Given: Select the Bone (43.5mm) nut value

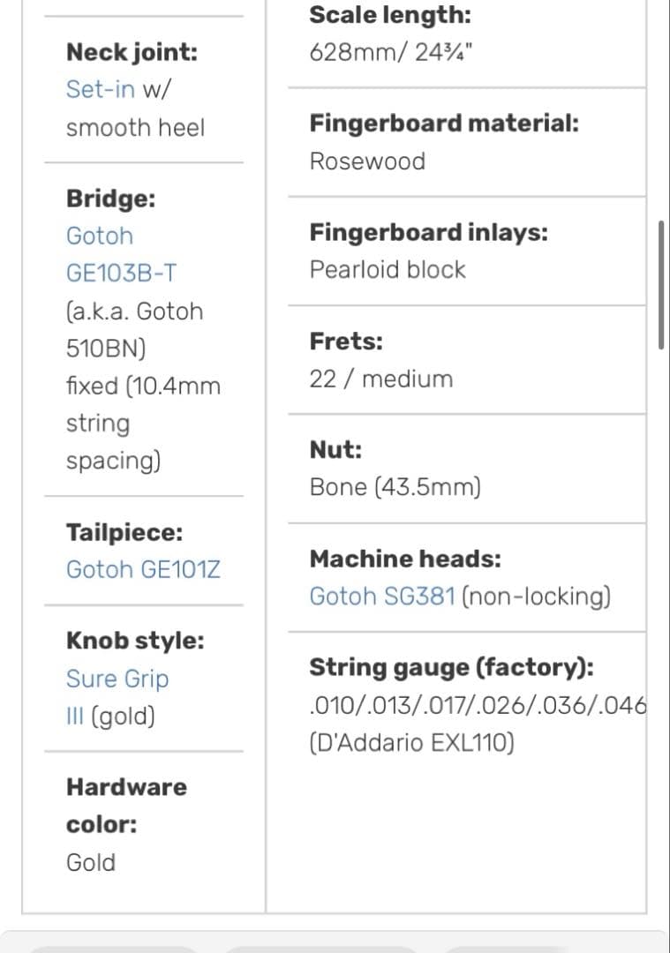Looking at the screenshot, I should (x=395, y=487).
